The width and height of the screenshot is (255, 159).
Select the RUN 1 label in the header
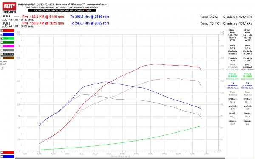click(x=6, y=17)
